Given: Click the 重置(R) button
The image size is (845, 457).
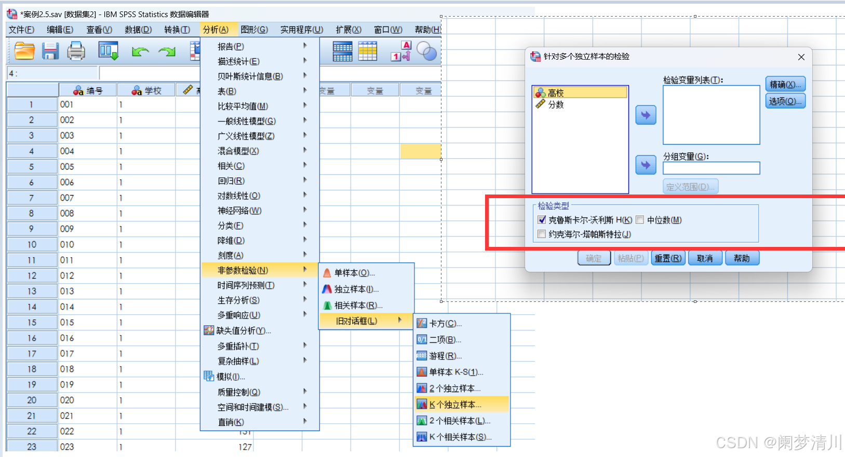Looking at the screenshot, I should pos(668,258).
